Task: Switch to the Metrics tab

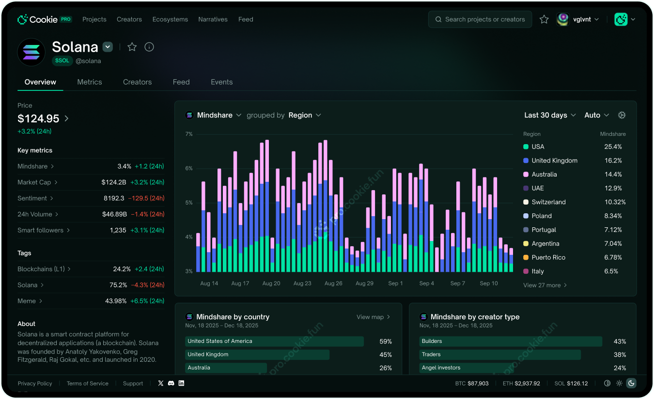Action: point(90,82)
